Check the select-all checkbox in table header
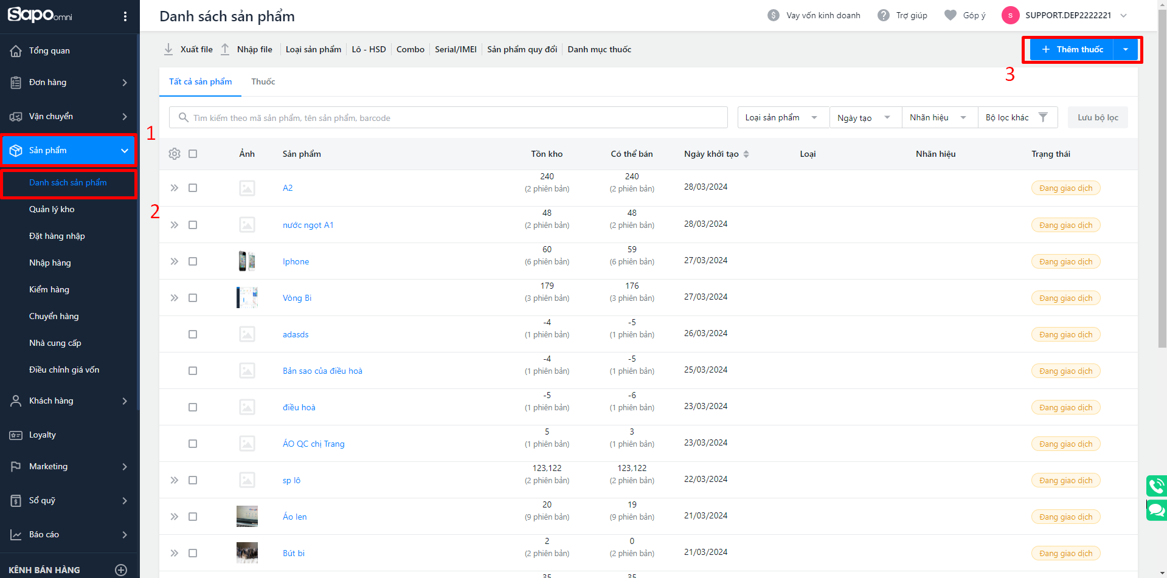The height and width of the screenshot is (578, 1167). (193, 154)
